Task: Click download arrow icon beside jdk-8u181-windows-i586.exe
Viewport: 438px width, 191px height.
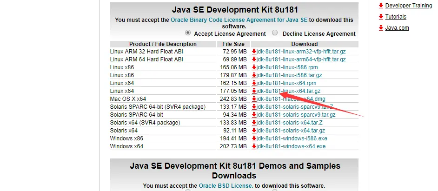Action: (254, 138)
